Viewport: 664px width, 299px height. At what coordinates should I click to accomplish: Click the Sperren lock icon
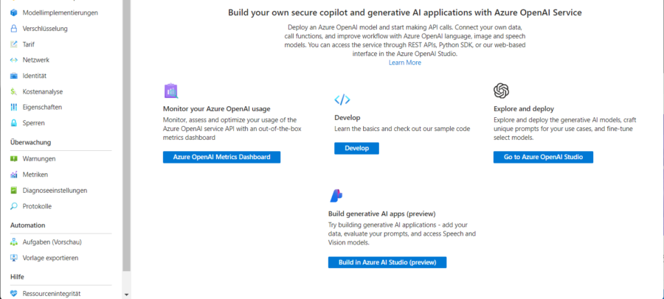(14, 123)
